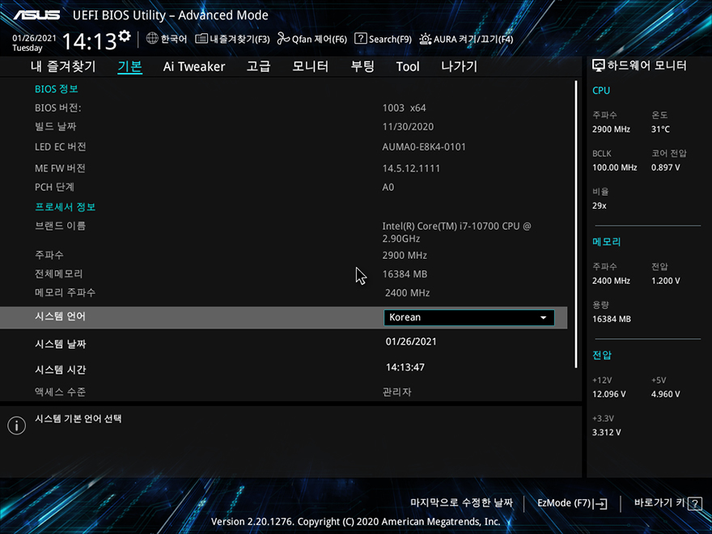This screenshot has height=534, width=712.
Task: Click the +5V reading 4.960 V
Action: click(x=665, y=394)
